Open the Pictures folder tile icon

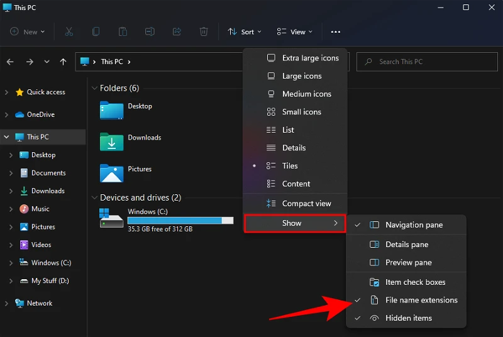[111, 173]
